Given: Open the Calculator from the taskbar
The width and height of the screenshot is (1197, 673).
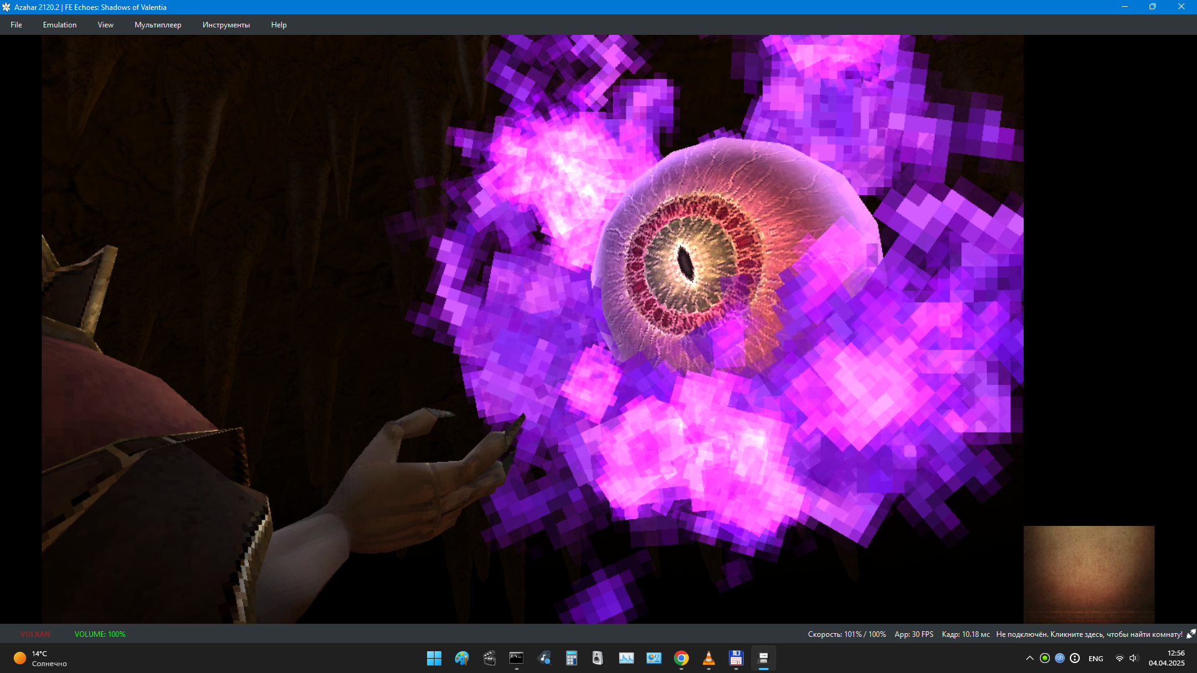Looking at the screenshot, I should tap(571, 658).
